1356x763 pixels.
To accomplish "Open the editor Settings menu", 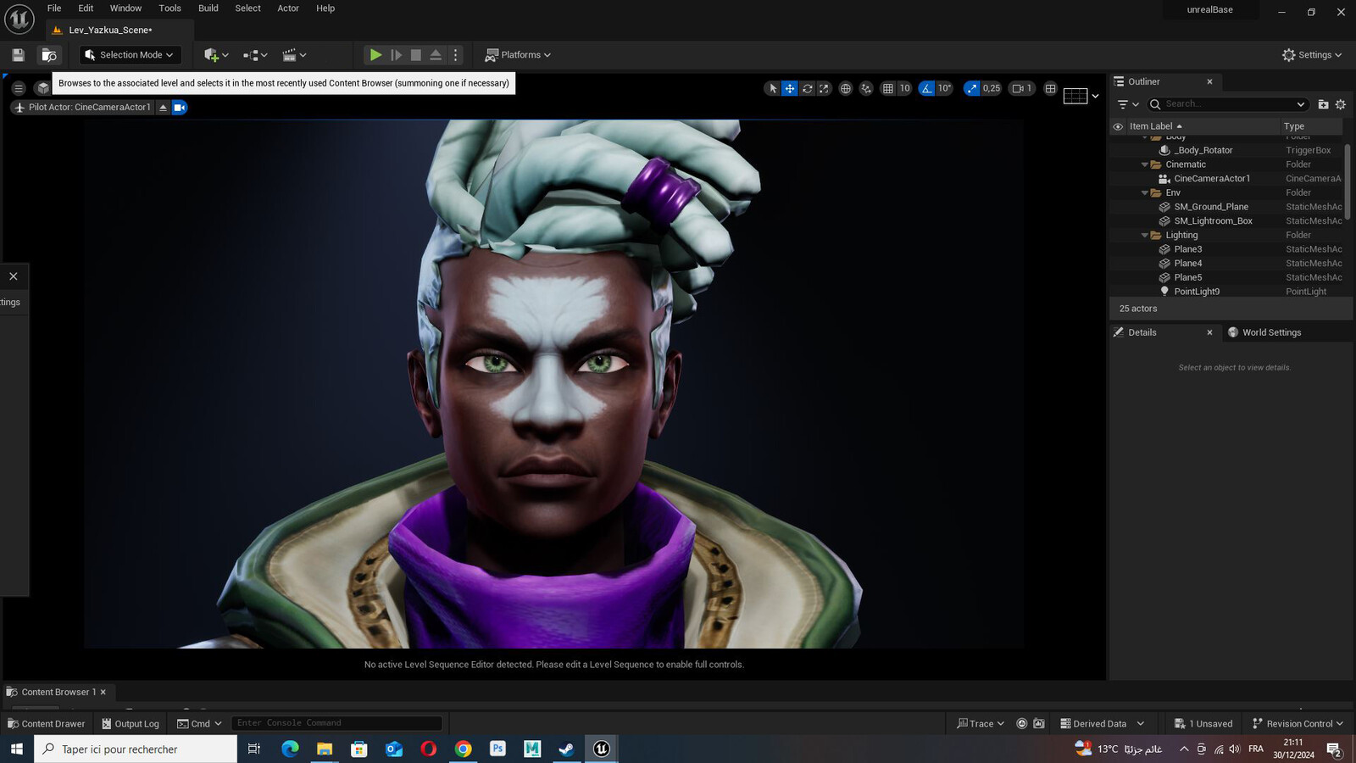I will point(1312,55).
